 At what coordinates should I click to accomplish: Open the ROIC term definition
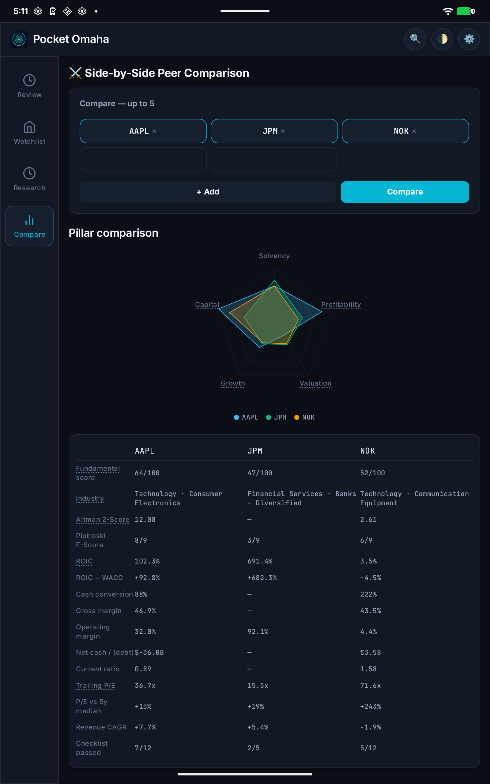[84, 561]
